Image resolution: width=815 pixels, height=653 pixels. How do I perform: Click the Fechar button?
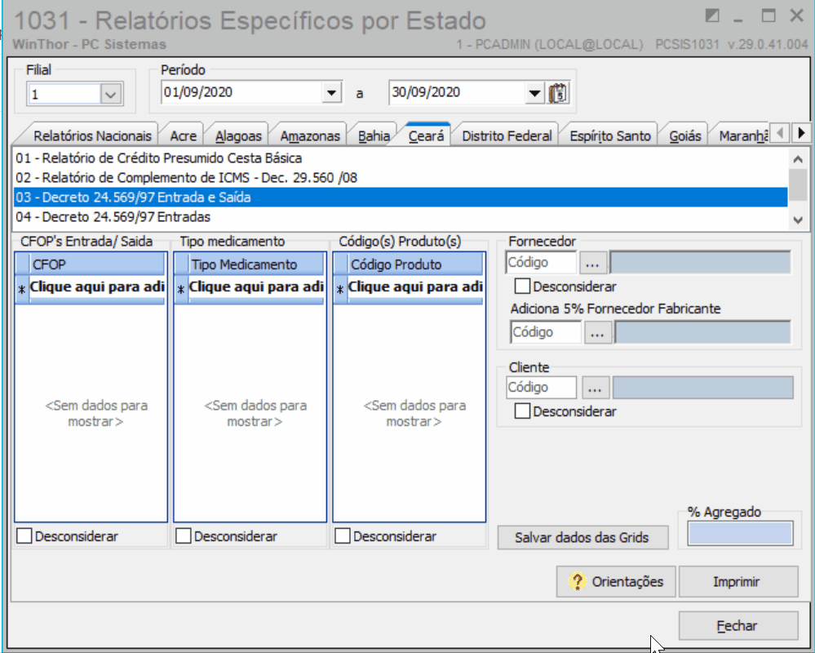(738, 625)
